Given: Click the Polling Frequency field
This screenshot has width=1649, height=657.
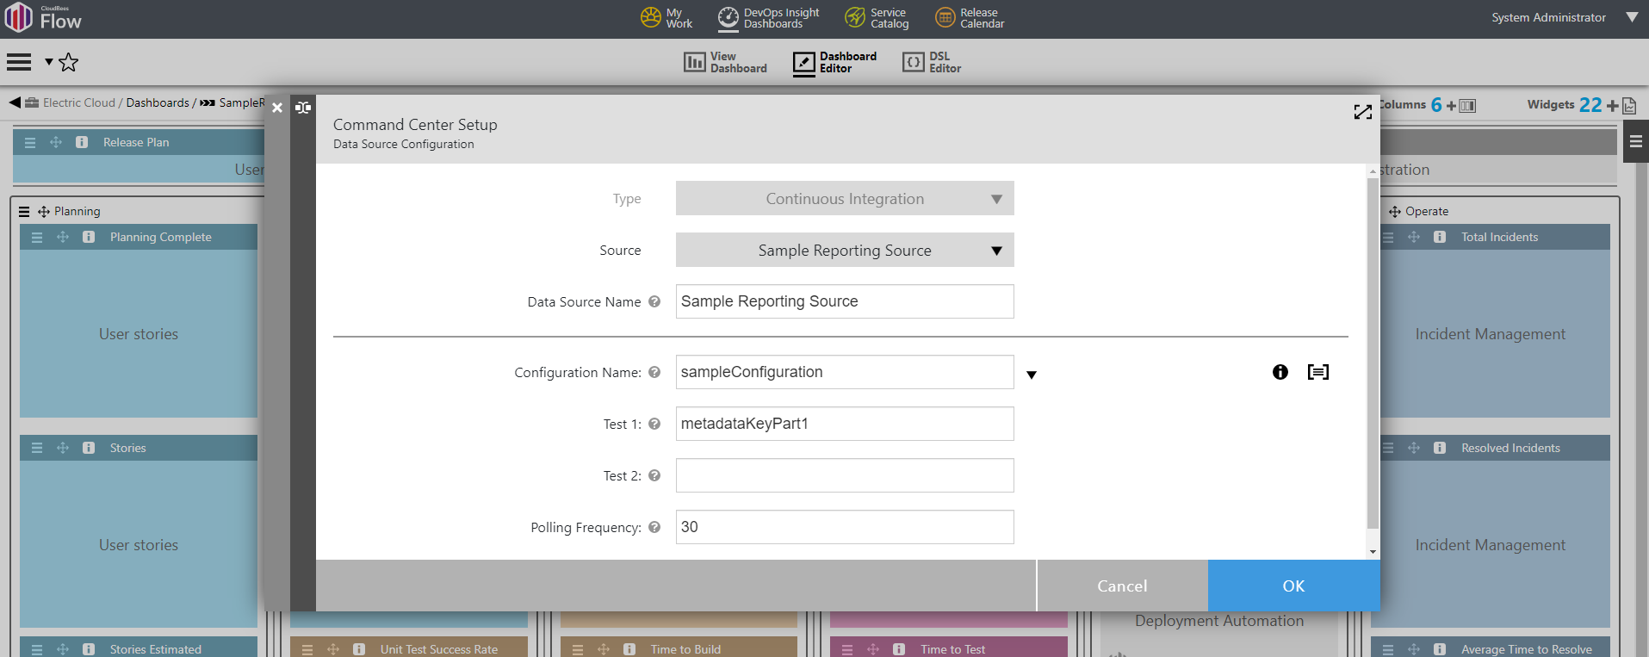Looking at the screenshot, I should (x=845, y=527).
